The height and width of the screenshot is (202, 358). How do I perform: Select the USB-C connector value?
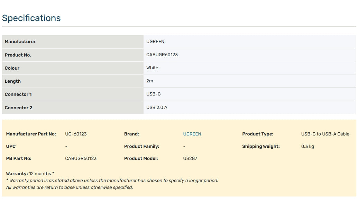click(x=154, y=94)
